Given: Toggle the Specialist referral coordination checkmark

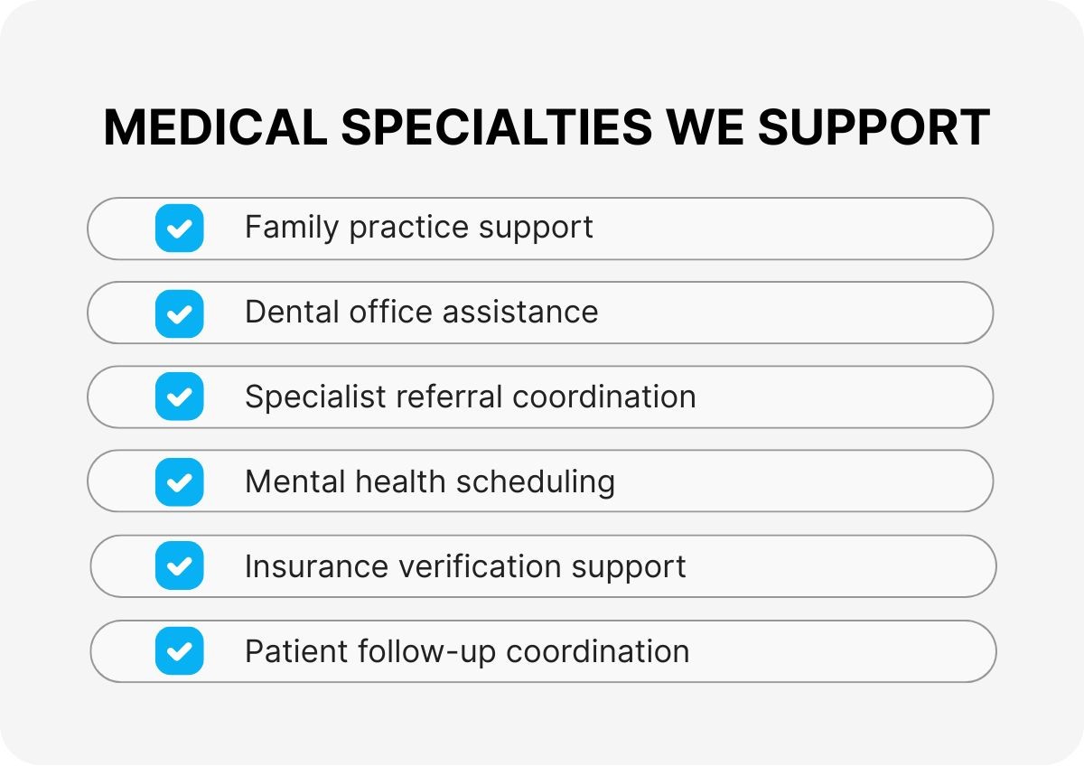Looking at the screenshot, I should (x=179, y=397).
